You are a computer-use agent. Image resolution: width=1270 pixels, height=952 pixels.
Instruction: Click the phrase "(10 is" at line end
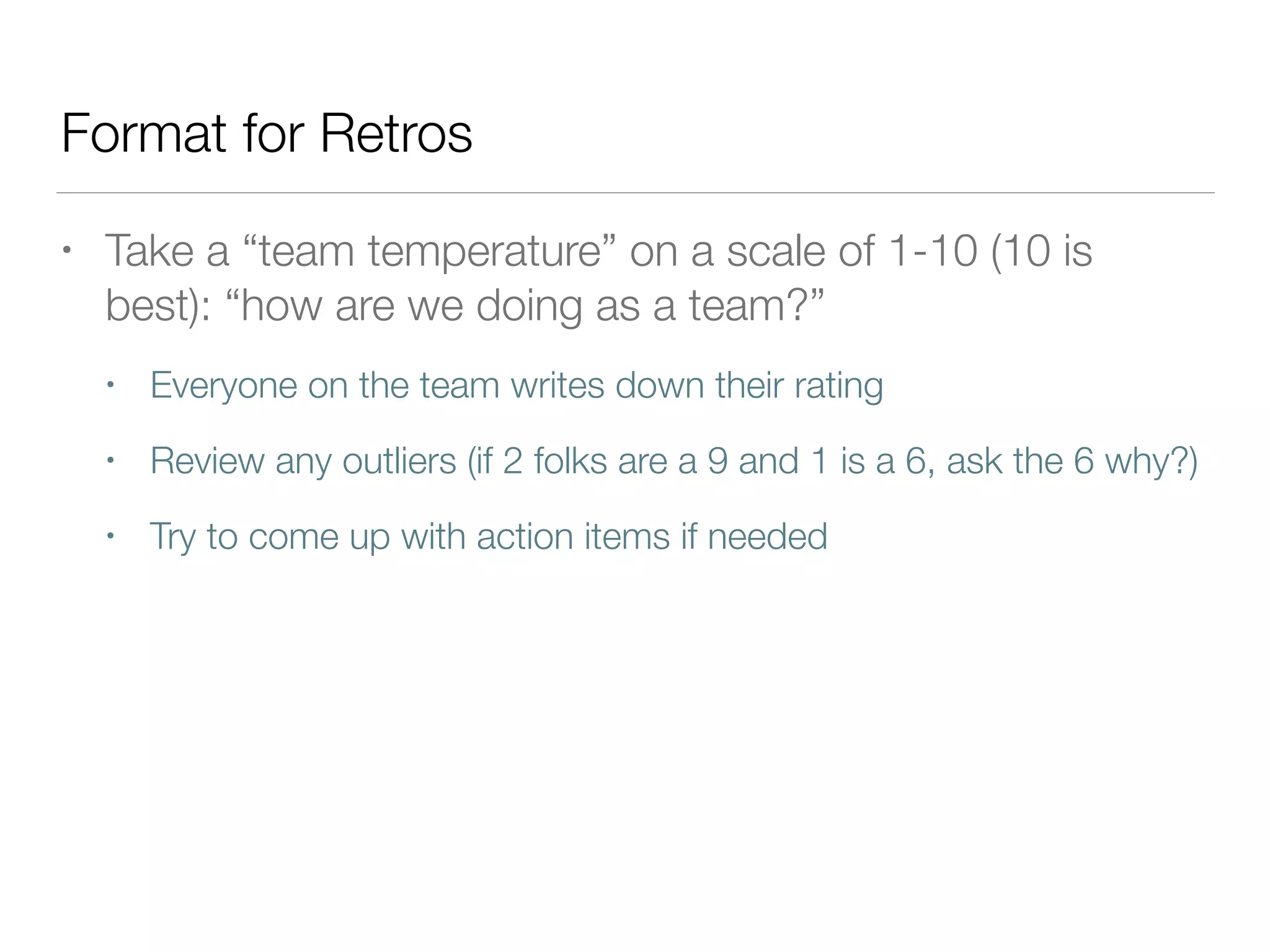pos(1042,251)
